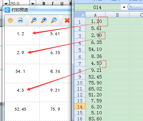Screen dimensions: 143x121
Task: Open the Name Box dropdown arrow
Action: 124,7
